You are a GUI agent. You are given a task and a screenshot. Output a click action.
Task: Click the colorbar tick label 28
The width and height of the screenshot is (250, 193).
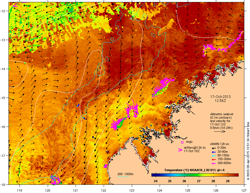pyautogui.click(x=213, y=181)
